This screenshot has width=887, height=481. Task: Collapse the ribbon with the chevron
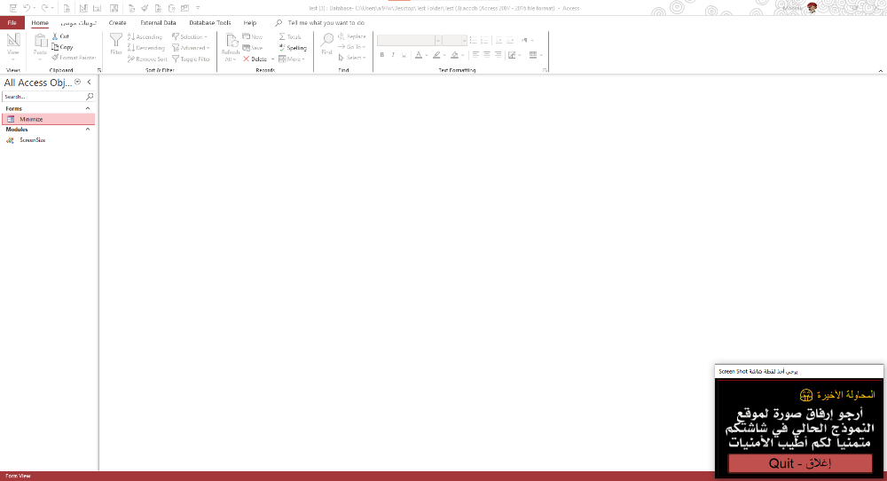click(880, 71)
